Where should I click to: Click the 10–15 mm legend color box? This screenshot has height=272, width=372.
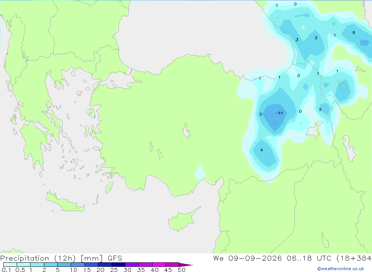click(x=78, y=265)
